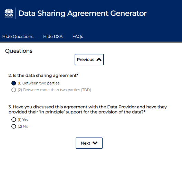Select the 'Between two parties' radio button

click(13, 83)
